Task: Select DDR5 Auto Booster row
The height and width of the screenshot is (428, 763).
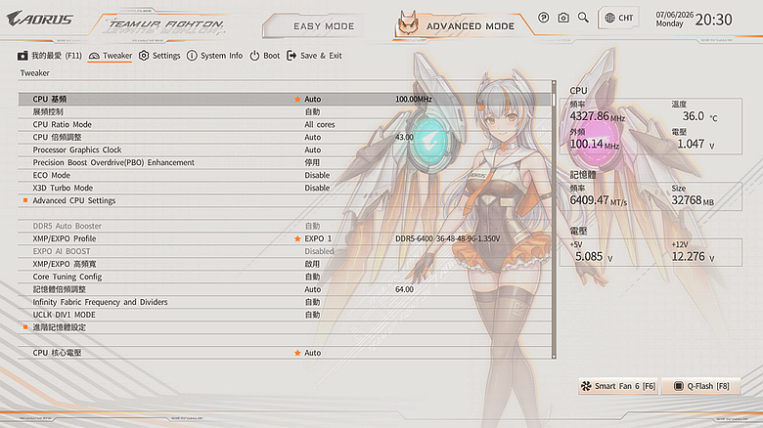Action: (x=285, y=226)
